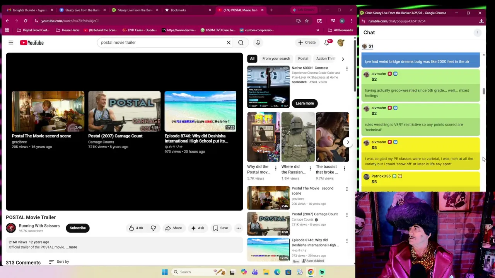Open the House Hacks bookmark folder
The height and width of the screenshot is (278, 495).
point(68,30)
